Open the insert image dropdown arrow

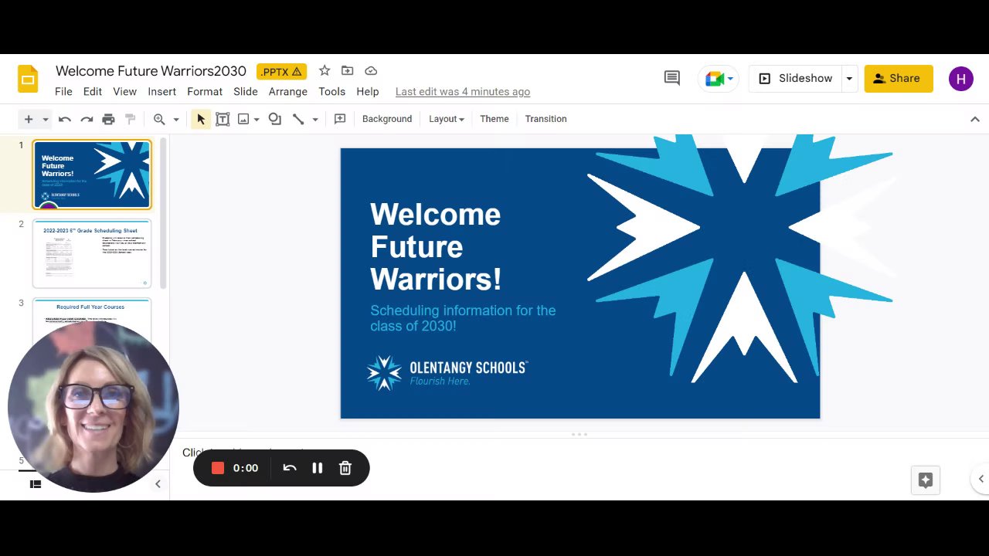pos(257,119)
